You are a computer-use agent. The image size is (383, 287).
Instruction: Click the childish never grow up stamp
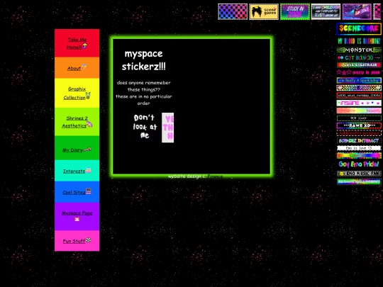pyautogui.click(x=326, y=11)
